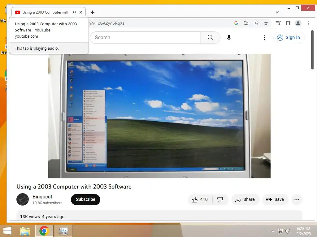Viewport: 317px width, 237px height.
Task: Click the install app icon in the address bar
Action: (x=246, y=23)
